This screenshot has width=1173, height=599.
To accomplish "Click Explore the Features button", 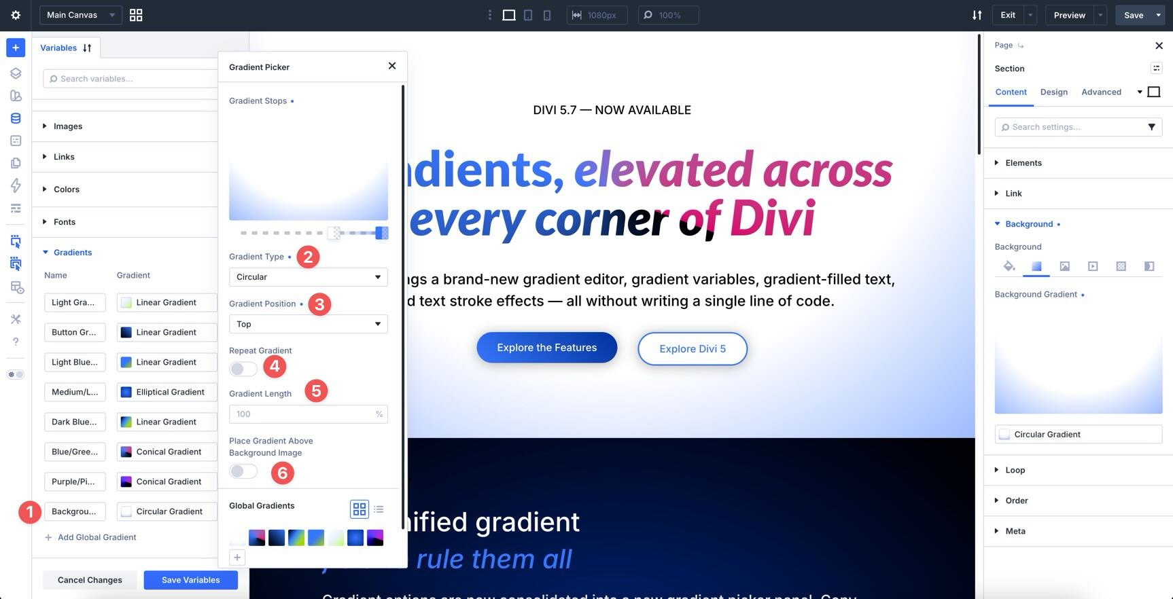I will [x=547, y=348].
